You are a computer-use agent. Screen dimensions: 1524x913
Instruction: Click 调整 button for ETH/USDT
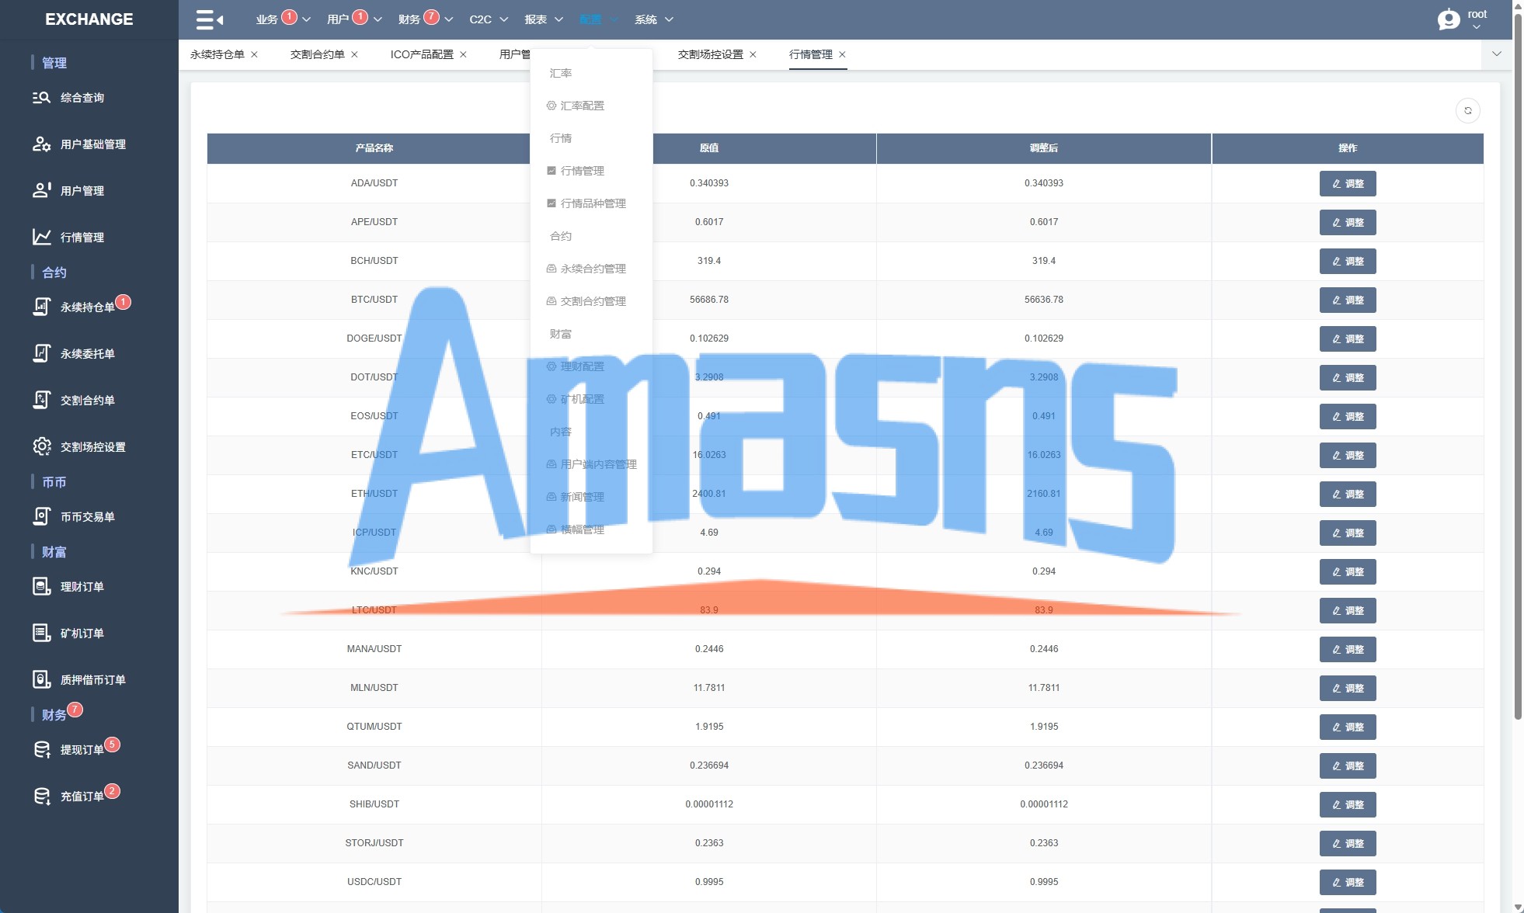click(x=1348, y=495)
